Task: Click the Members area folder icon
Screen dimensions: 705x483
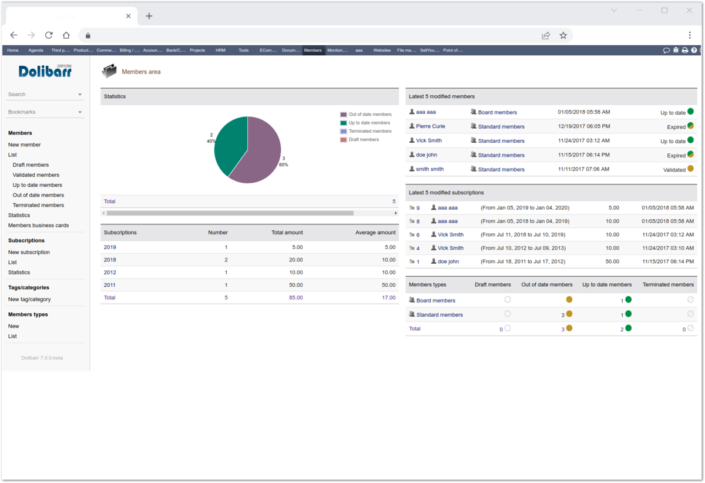Action: tap(109, 72)
